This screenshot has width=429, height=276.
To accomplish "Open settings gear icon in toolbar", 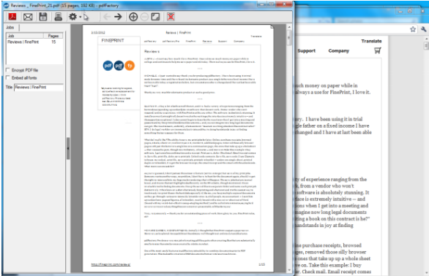I will pyautogui.click(x=72, y=17).
